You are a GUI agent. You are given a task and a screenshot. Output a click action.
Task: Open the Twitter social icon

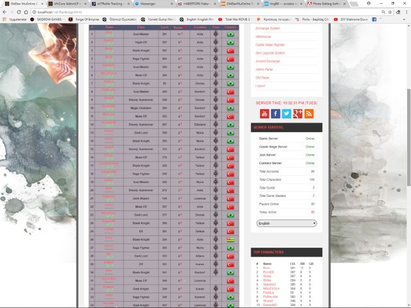pos(286,114)
